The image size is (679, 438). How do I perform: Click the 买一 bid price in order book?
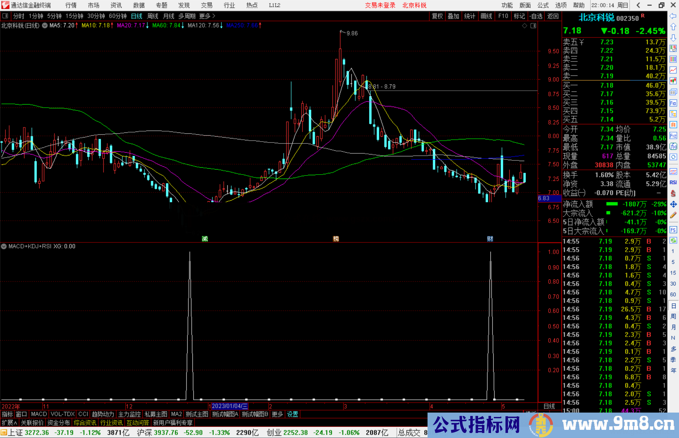click(607, 85)
